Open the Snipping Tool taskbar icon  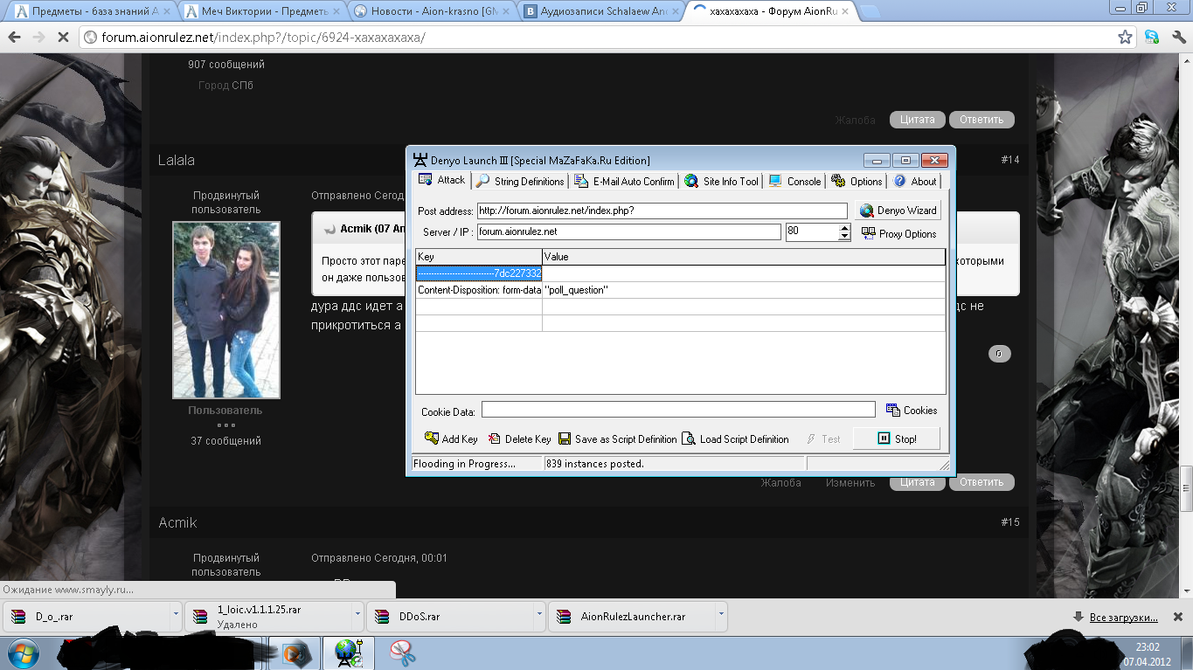coord(403,653)
